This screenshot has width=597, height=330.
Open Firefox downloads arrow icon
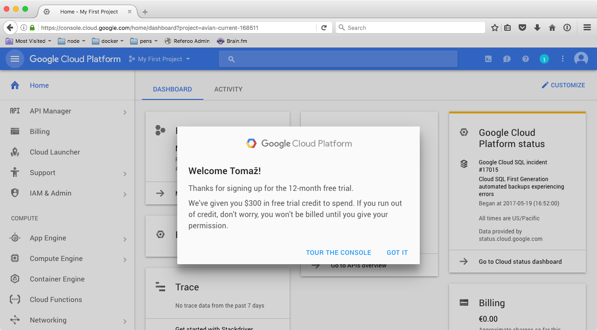click(537, 28)
